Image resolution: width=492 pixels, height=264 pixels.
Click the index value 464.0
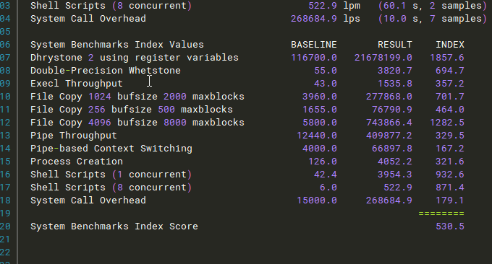point(449,110)
